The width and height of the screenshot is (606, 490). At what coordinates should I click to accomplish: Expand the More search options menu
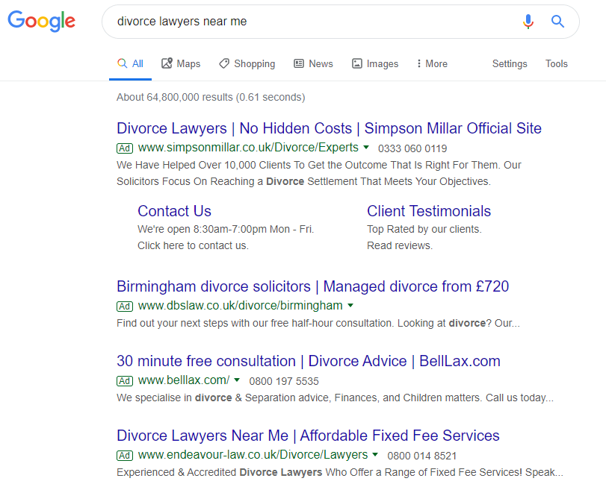432,64
